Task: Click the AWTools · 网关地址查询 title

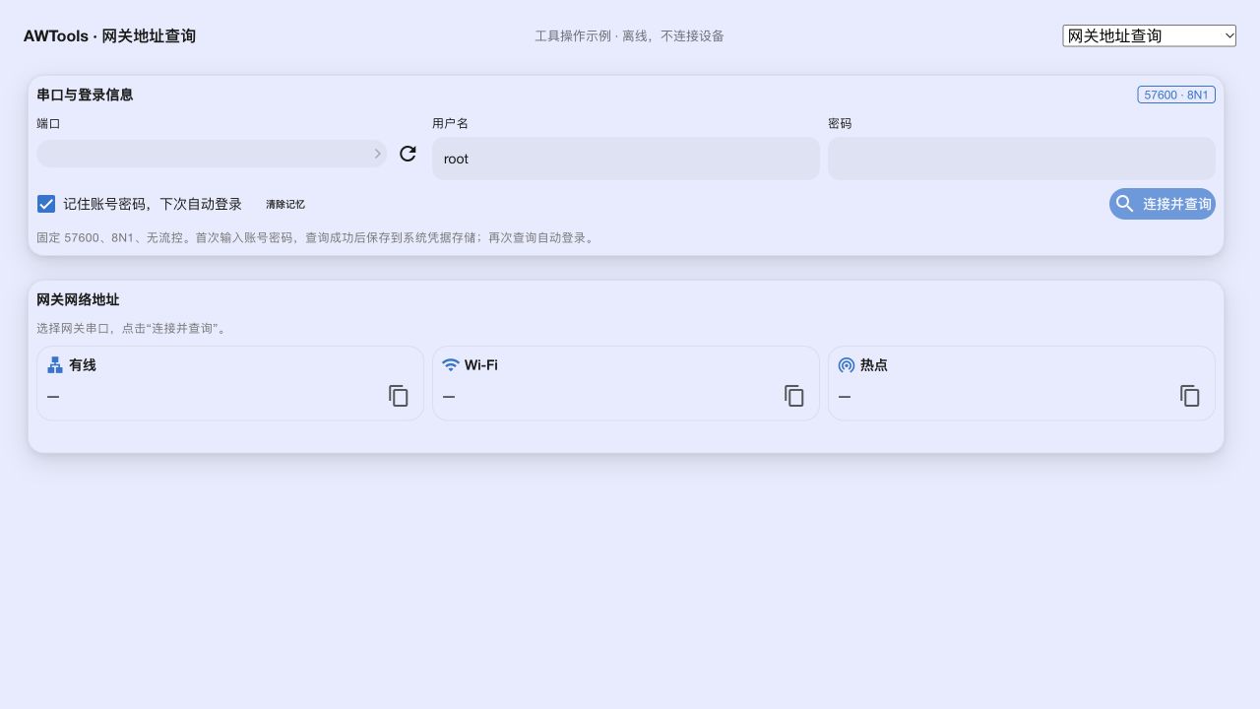Action: click(x=109, y=36)
